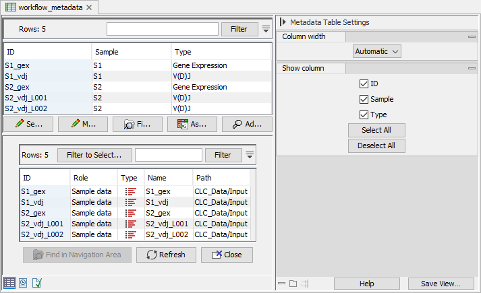481x293 pixels.
Task: Show the history view icon
Action: click(23, 283)
